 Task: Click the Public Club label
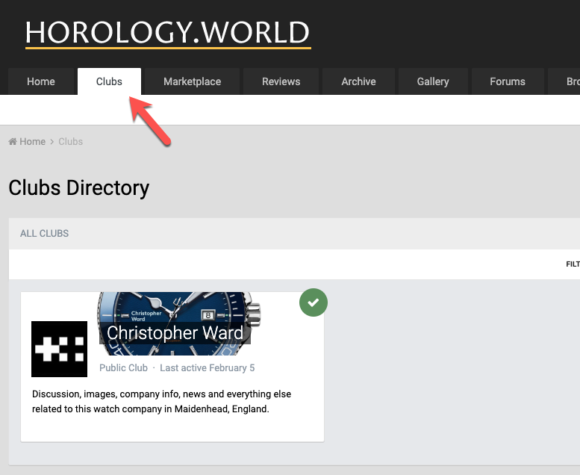124,367
